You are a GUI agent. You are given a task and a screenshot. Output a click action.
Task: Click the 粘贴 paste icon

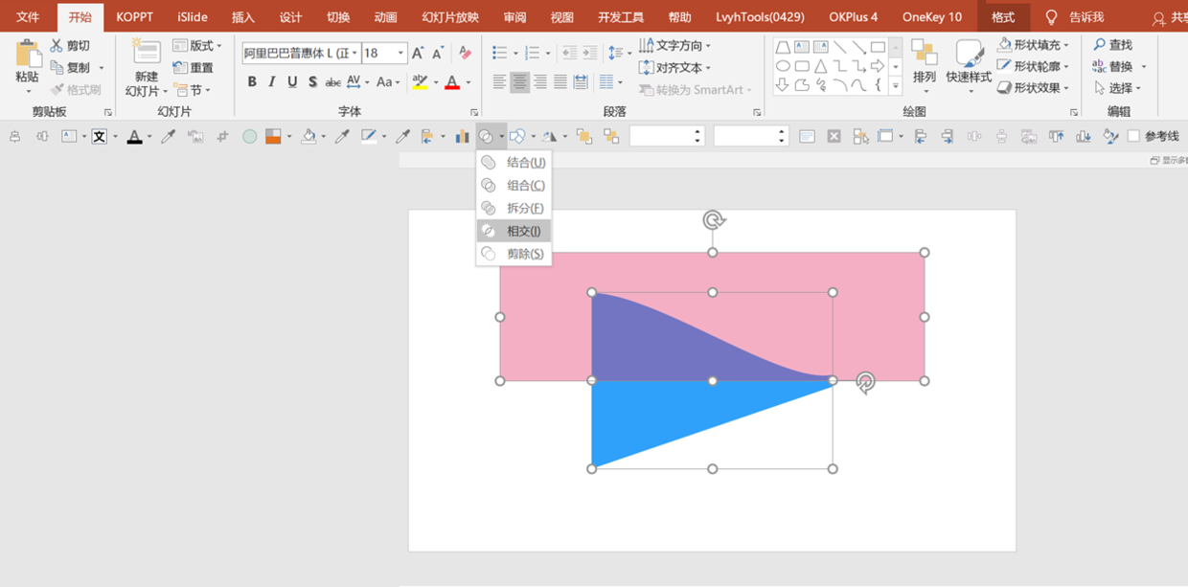(x=28, y=56)
